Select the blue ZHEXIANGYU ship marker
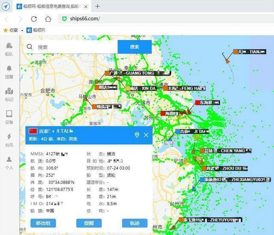 coord(194,189)
